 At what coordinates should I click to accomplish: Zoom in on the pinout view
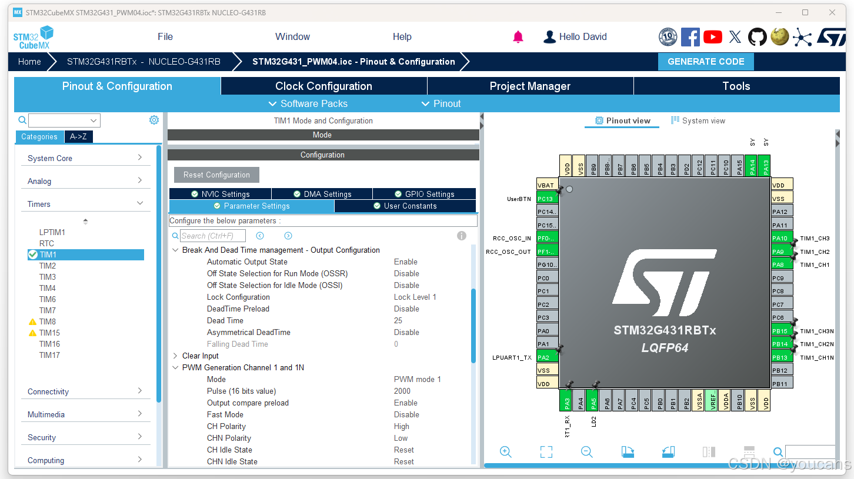[x=505, y=452]
